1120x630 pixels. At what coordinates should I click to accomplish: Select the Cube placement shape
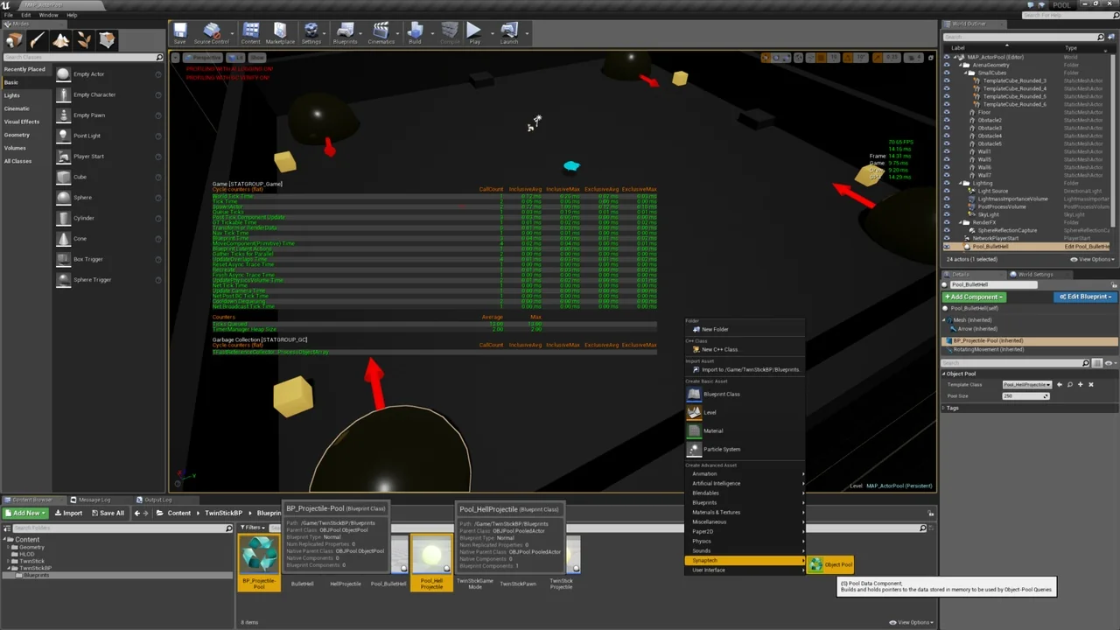80,177
